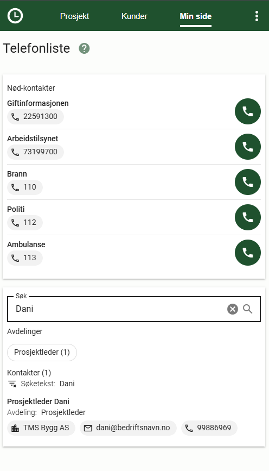269x471 pixels.
Task: Click the magnifier search icon
Action: (x=248, y=309)
